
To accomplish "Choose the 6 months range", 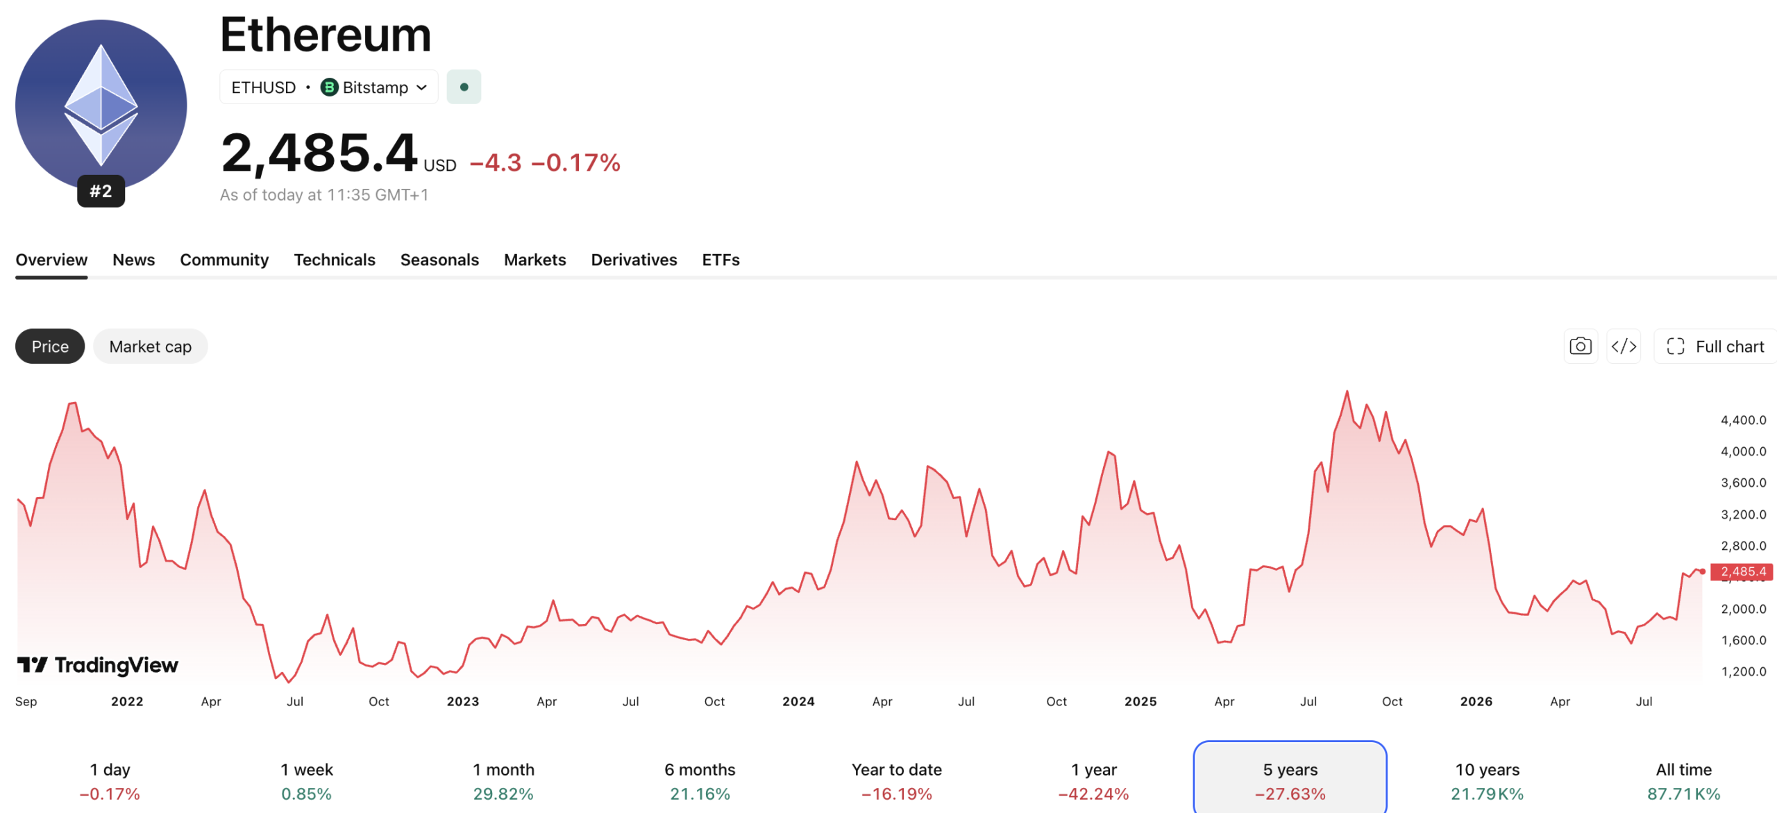I will click(x=700, y=780).
